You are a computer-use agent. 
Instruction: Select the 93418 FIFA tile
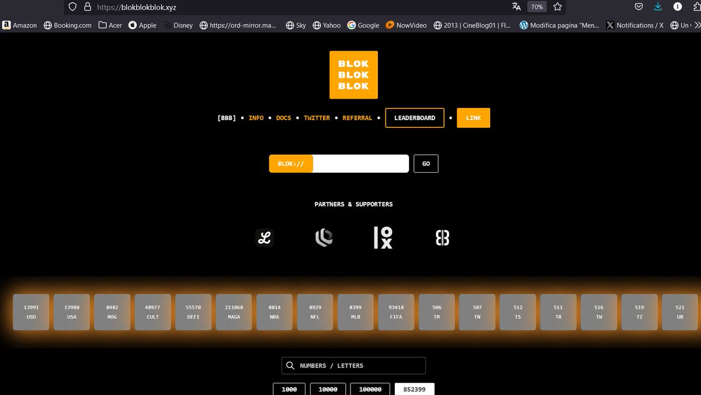[396, 312]
